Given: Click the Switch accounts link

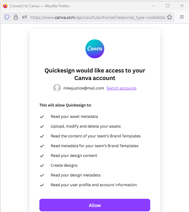Looking at the screenshot, I should [x=121, y=88].
